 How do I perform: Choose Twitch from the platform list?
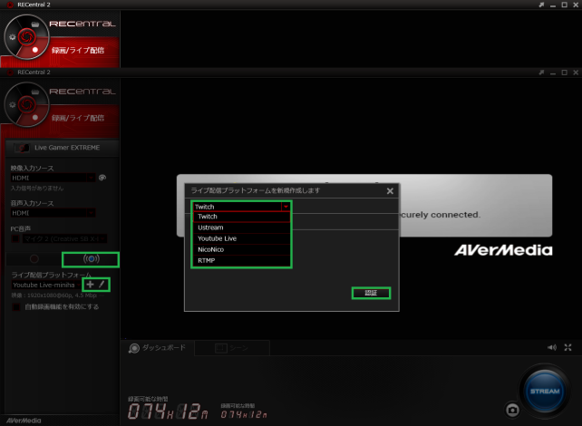tap(242, 217)
